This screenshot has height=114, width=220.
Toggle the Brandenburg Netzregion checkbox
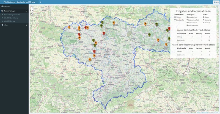(187, 17)
